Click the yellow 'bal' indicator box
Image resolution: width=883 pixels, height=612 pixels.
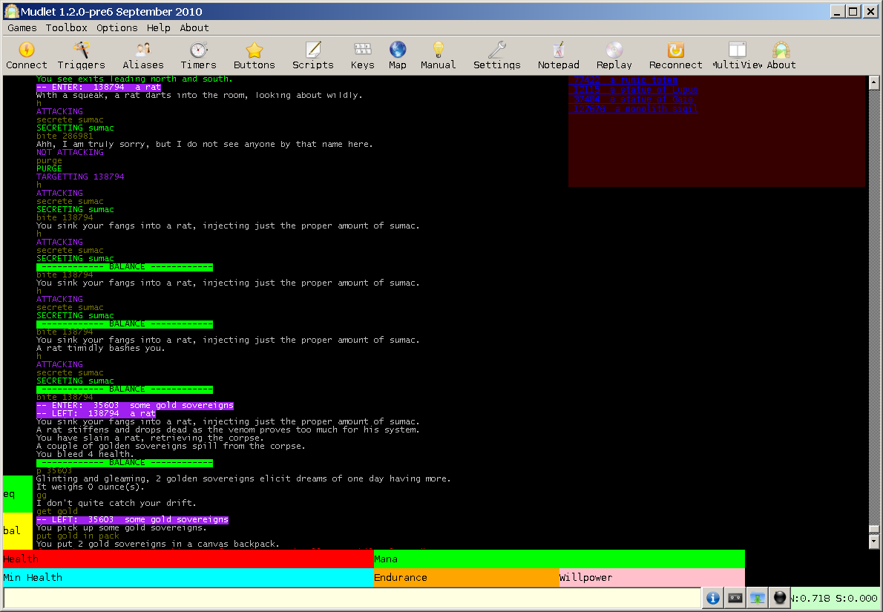[18, 531]
